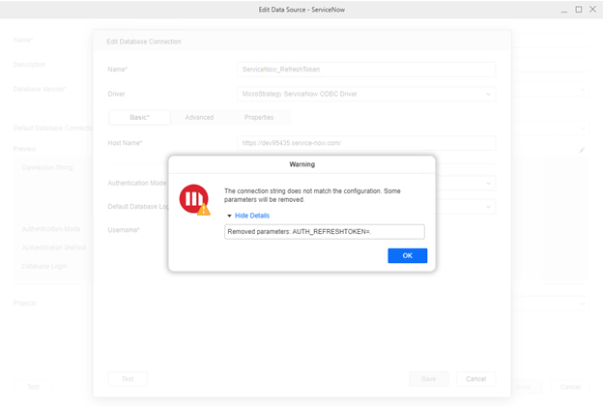Image resolution: width=603 pixels, height=407 pixels.
Task: Close the Edit Data Source window
Action: tap(592, 10)
